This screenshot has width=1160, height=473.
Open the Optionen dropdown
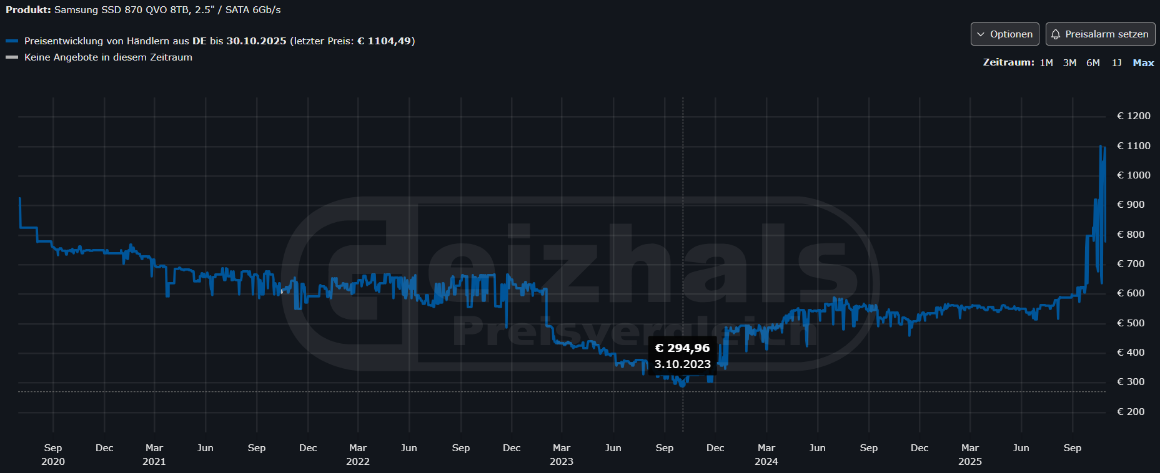tap(1004, 34)
